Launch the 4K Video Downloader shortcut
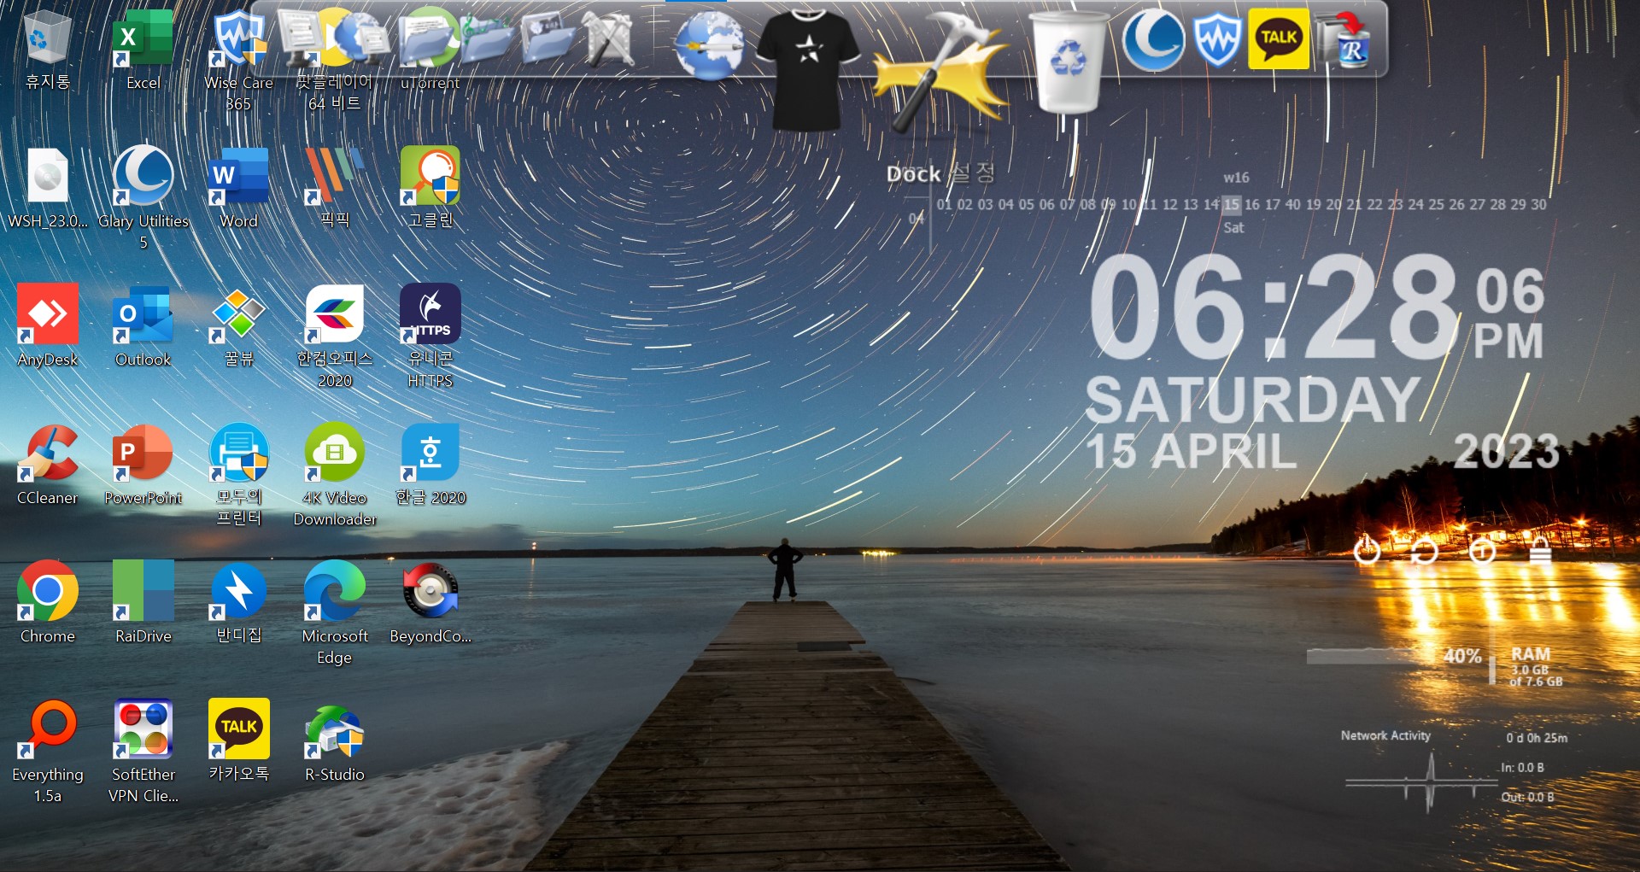This screenshot has width=1640, height=872. 334,475
